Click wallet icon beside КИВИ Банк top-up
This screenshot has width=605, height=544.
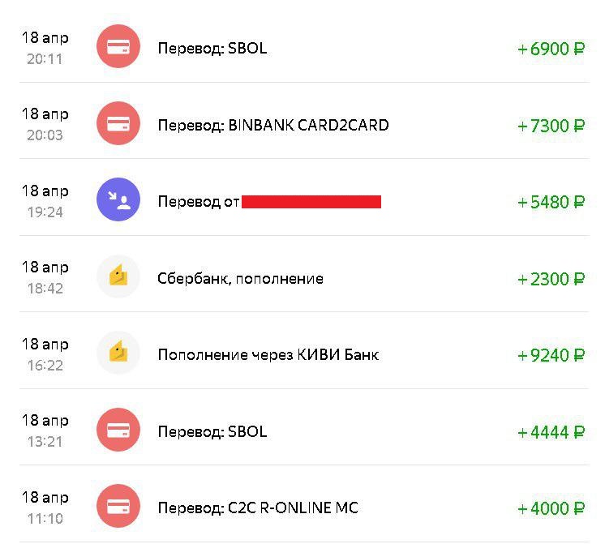coord(118,353)
